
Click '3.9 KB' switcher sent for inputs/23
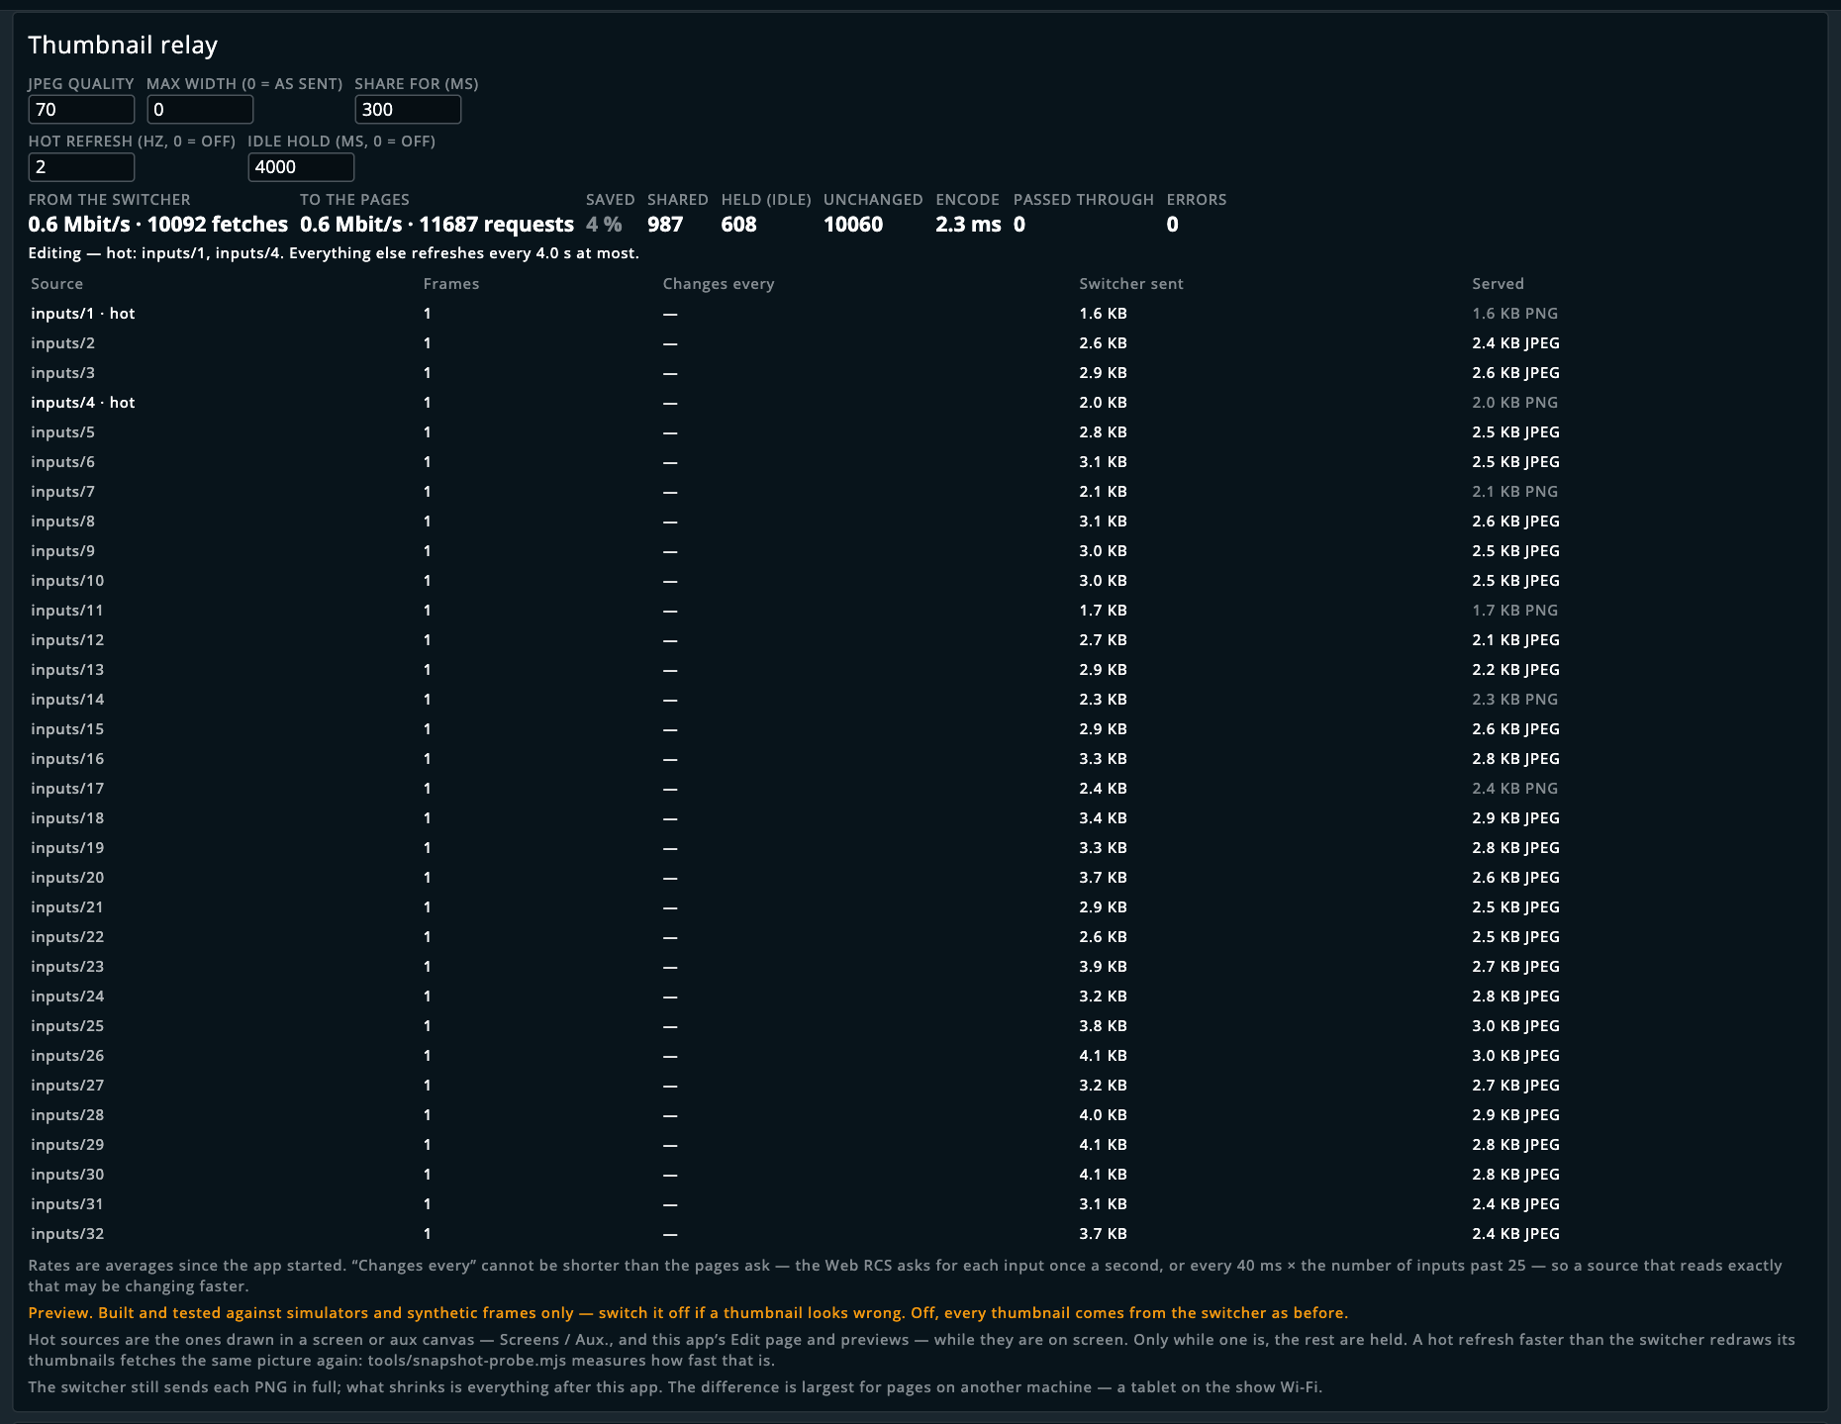coord(1103,967)
